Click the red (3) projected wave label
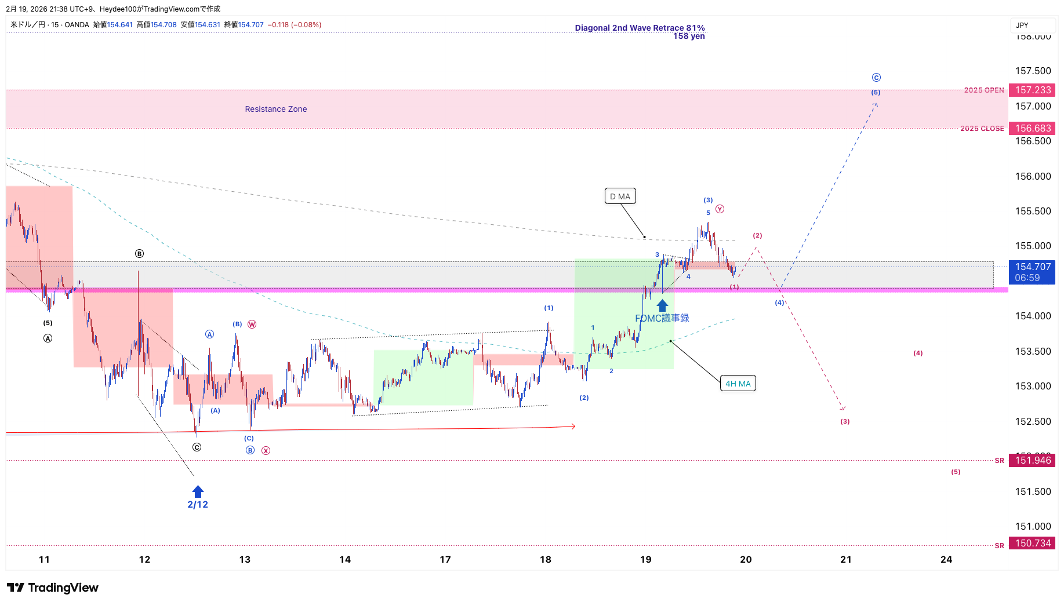 845,422
